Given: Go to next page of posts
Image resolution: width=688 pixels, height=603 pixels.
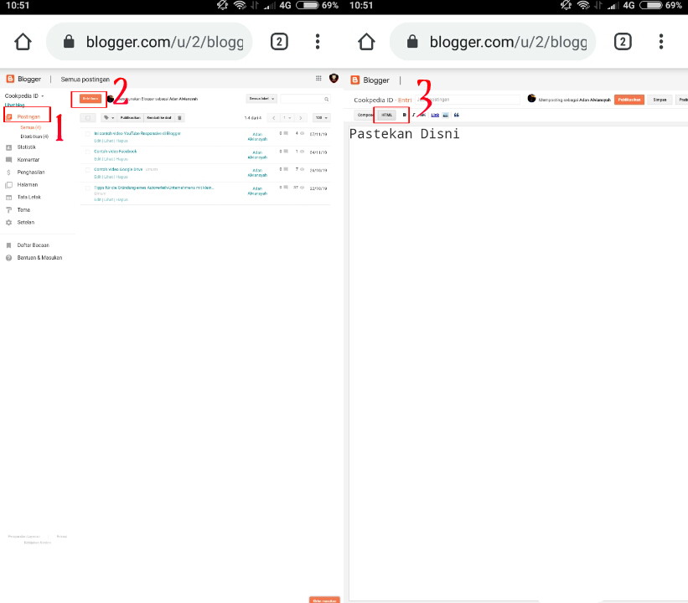Looking at the screenshot, I should (301, 118).
